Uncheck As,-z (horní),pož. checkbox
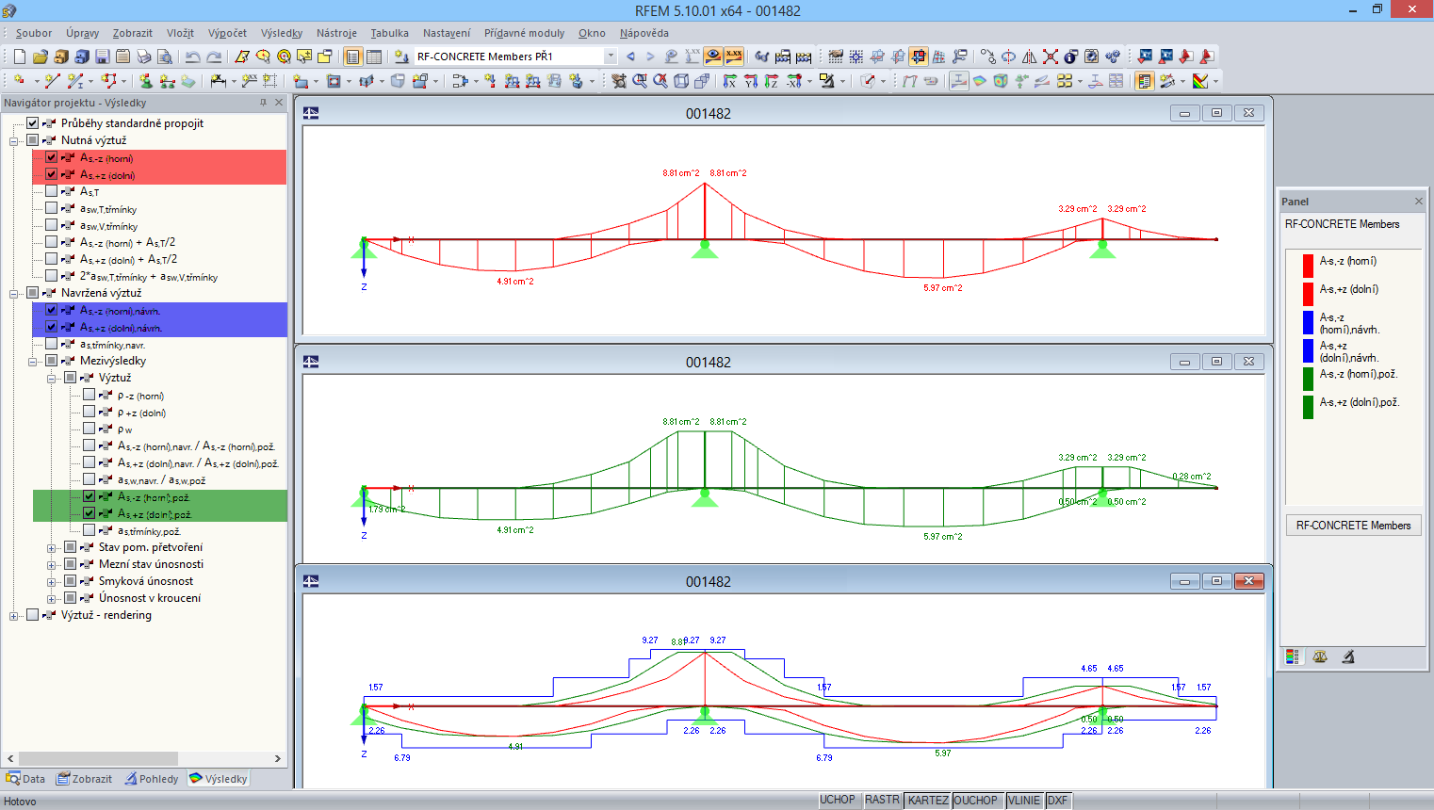The width and height of the screenshot is (1434, 810). click(x=90, y=496)
